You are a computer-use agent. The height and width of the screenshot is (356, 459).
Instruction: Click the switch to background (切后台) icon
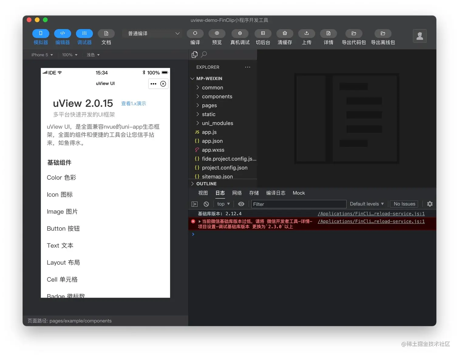pos(263,33)
